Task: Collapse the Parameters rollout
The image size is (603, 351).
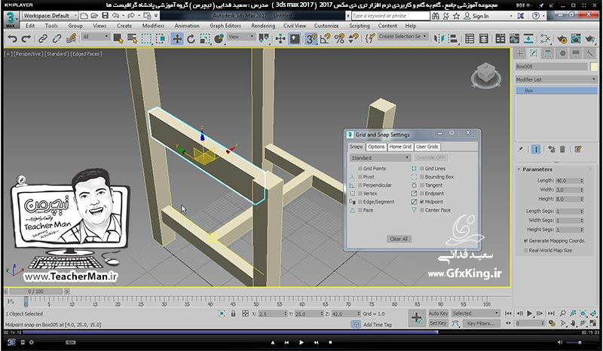Action: pos(537,169)
